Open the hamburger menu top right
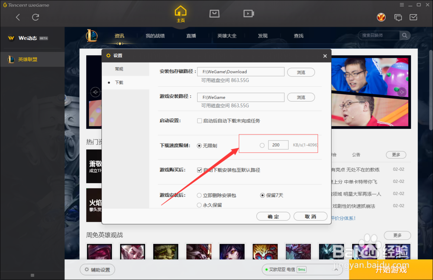The height and width of the screenshot is (280, 433). click(x=403, y=4)
